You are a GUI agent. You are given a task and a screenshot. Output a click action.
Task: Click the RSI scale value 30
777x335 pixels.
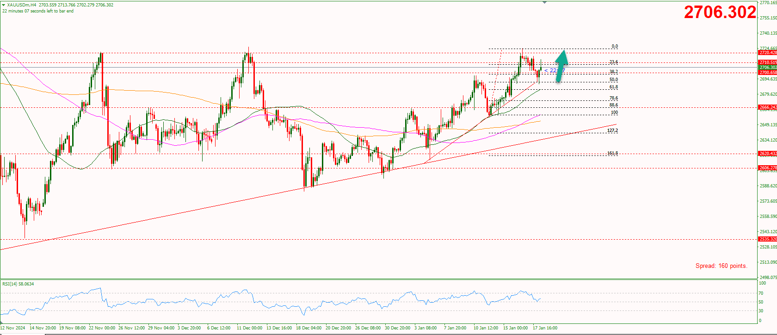[761, 311]
